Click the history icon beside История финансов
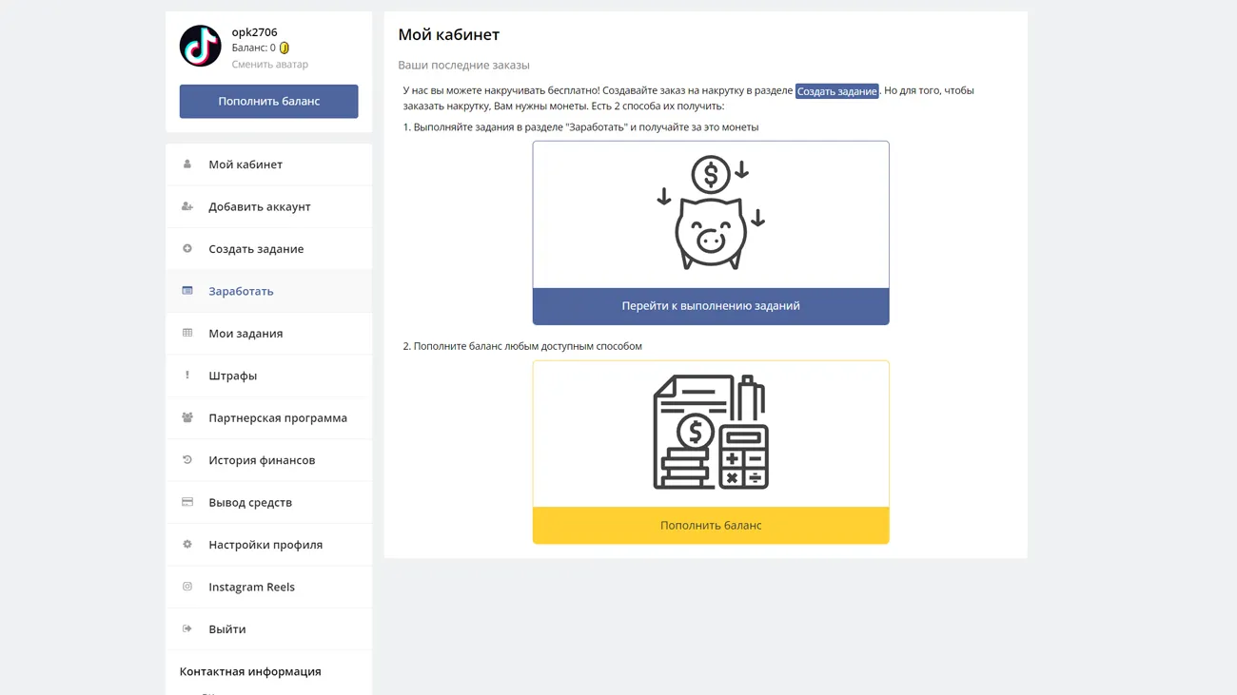 [x=187, y=460]
